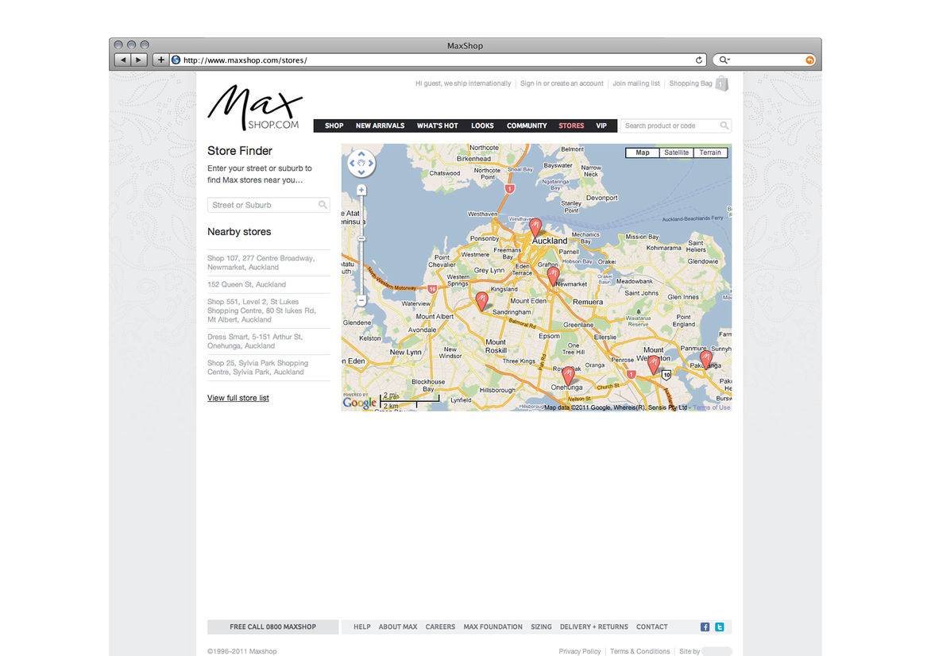Open the Twitter icon in the footer
The image size is (931, 656).
[720, 627]
